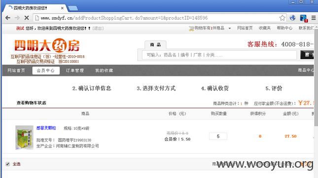Viewport: 318px width, 178px height.
Task: Open the 帮助中心 link
Action: 284,28
